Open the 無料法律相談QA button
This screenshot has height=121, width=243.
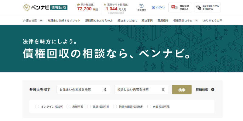(180, 7)
